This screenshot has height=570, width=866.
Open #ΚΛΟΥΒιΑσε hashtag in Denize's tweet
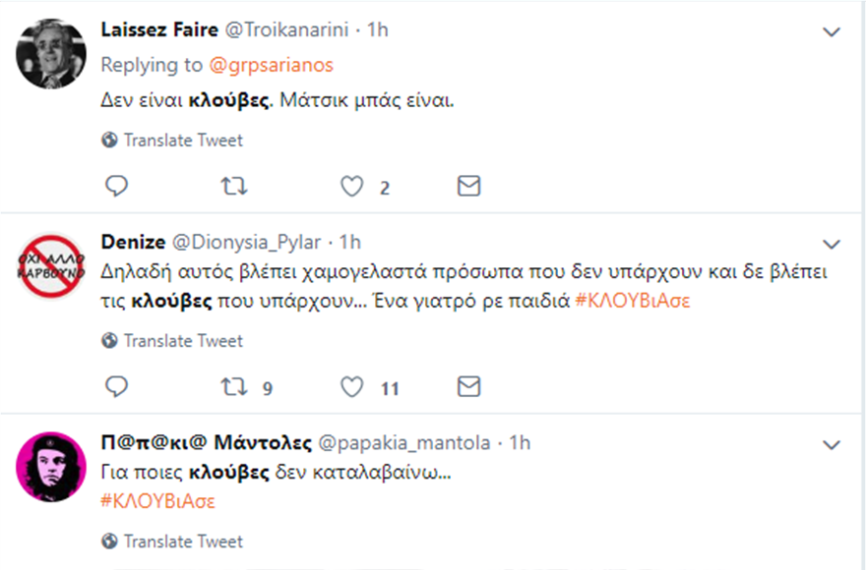(634, 301)
